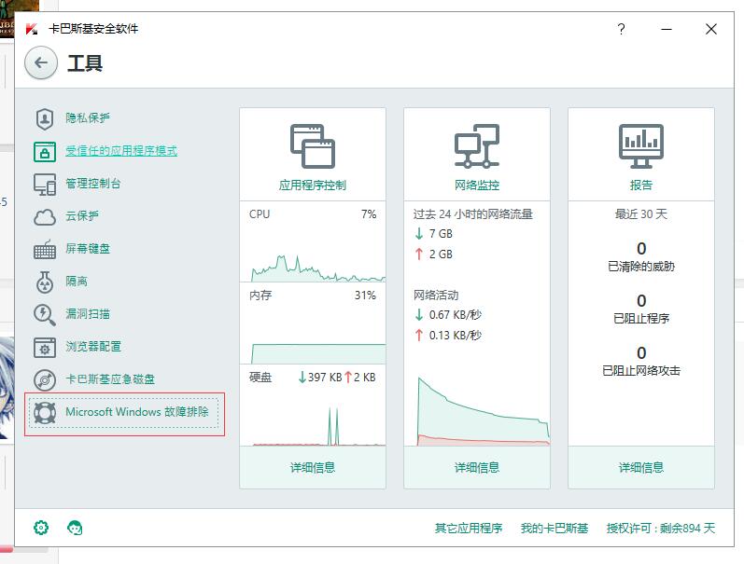Screen dimensions: 744x564
Task: Click the 网络活动 traffic graph
Action: pyautogui.click(x=483, y=411)
